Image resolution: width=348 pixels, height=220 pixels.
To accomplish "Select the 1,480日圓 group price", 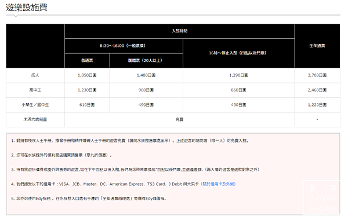I will [146, 75].
